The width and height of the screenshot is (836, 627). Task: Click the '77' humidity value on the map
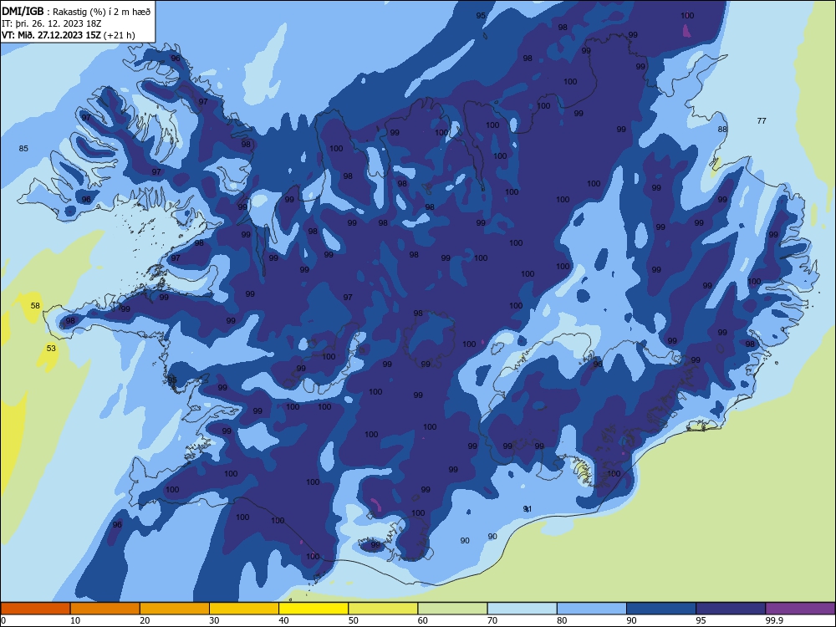762,121
